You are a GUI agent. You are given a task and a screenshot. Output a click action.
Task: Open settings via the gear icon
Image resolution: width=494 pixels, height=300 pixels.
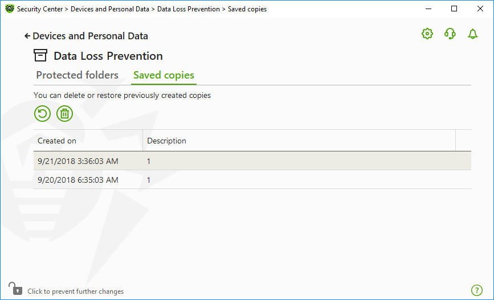[427, 34]
